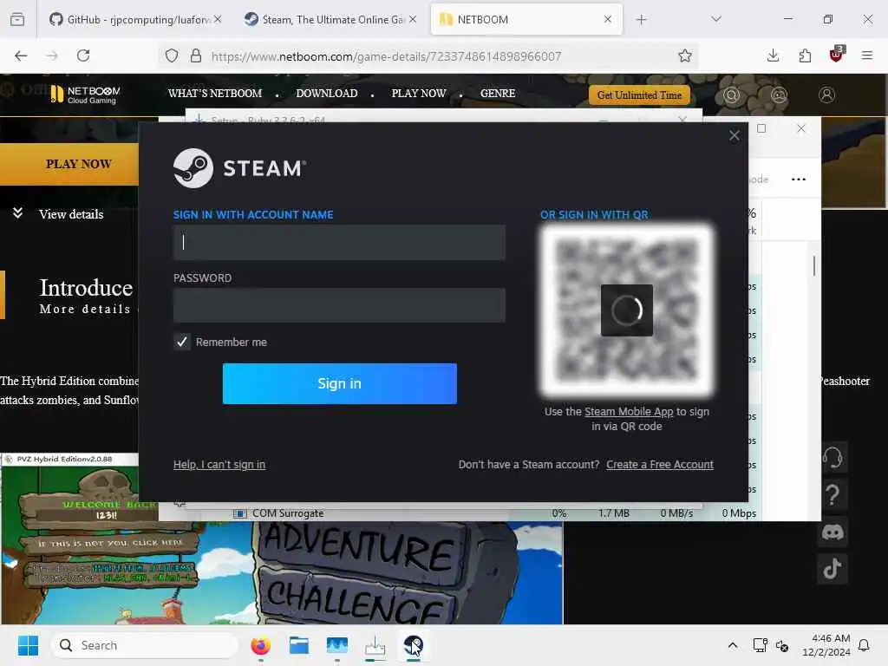
Task: Open the notifications bell icon
Action: (x=864, y=645)
